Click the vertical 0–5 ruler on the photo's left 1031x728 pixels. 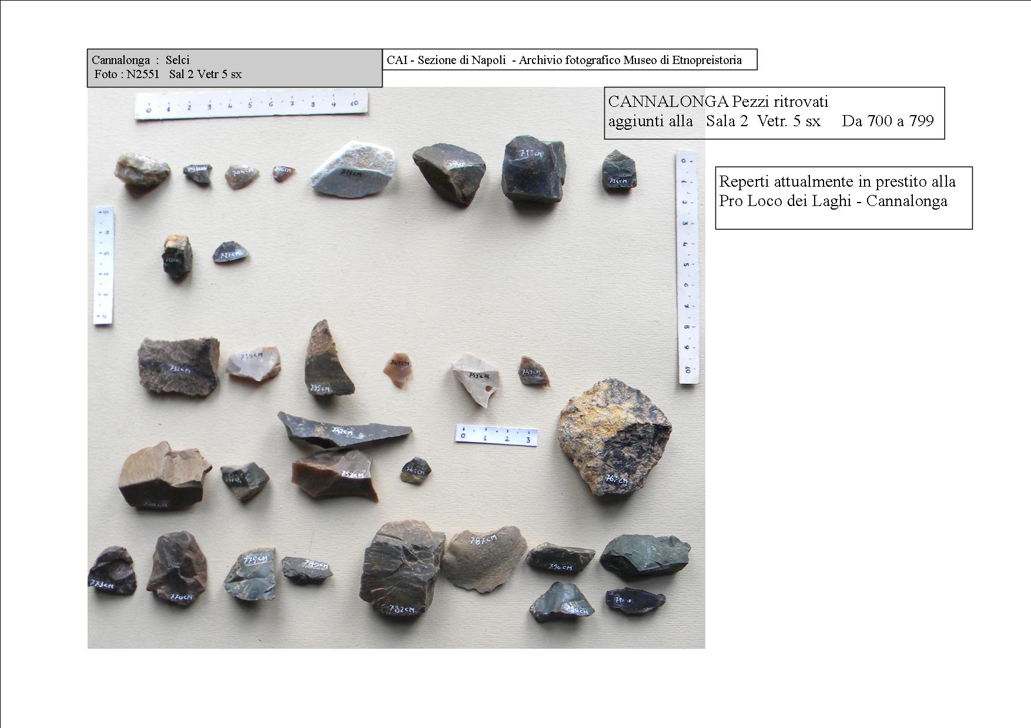click(x=104, y=265)
